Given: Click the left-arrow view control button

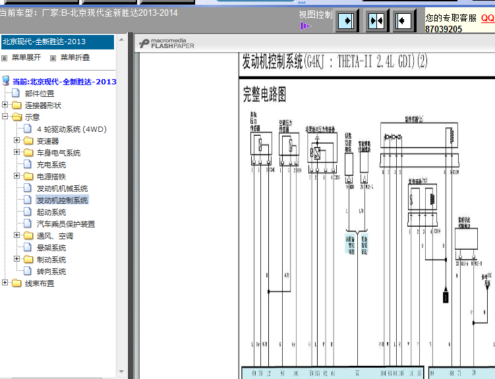Looking at the screenshot, I should click(x=404, y=21).
